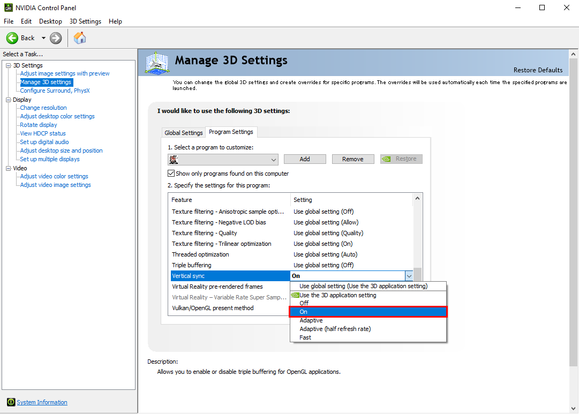Select Threaded optimization row
579x414 pixels.
pyautogui.click(x=291, y=254)
